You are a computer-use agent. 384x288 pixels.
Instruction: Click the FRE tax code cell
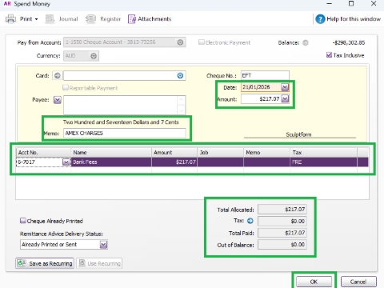(323, 162)
